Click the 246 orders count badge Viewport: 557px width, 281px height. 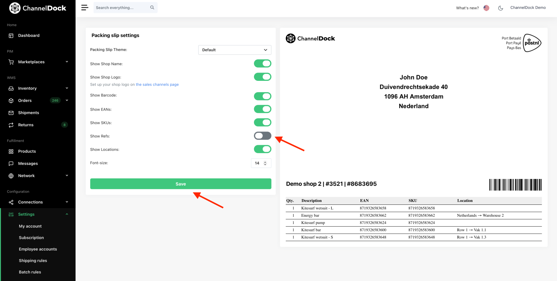(x=55, y=100)
